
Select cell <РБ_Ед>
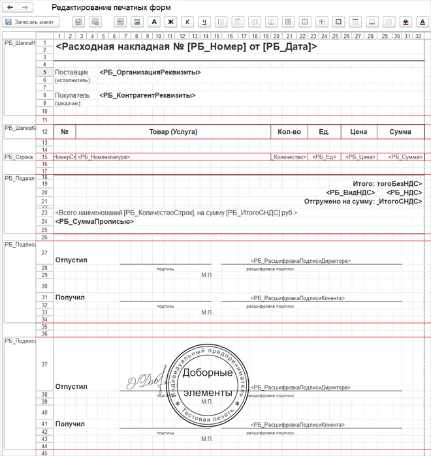[x=324, y=157]
